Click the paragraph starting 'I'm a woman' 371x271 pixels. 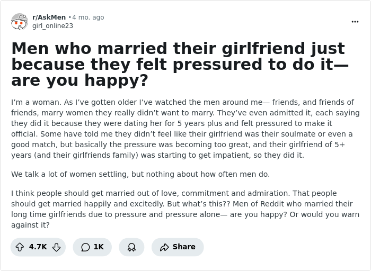click(x=185, y=129)
